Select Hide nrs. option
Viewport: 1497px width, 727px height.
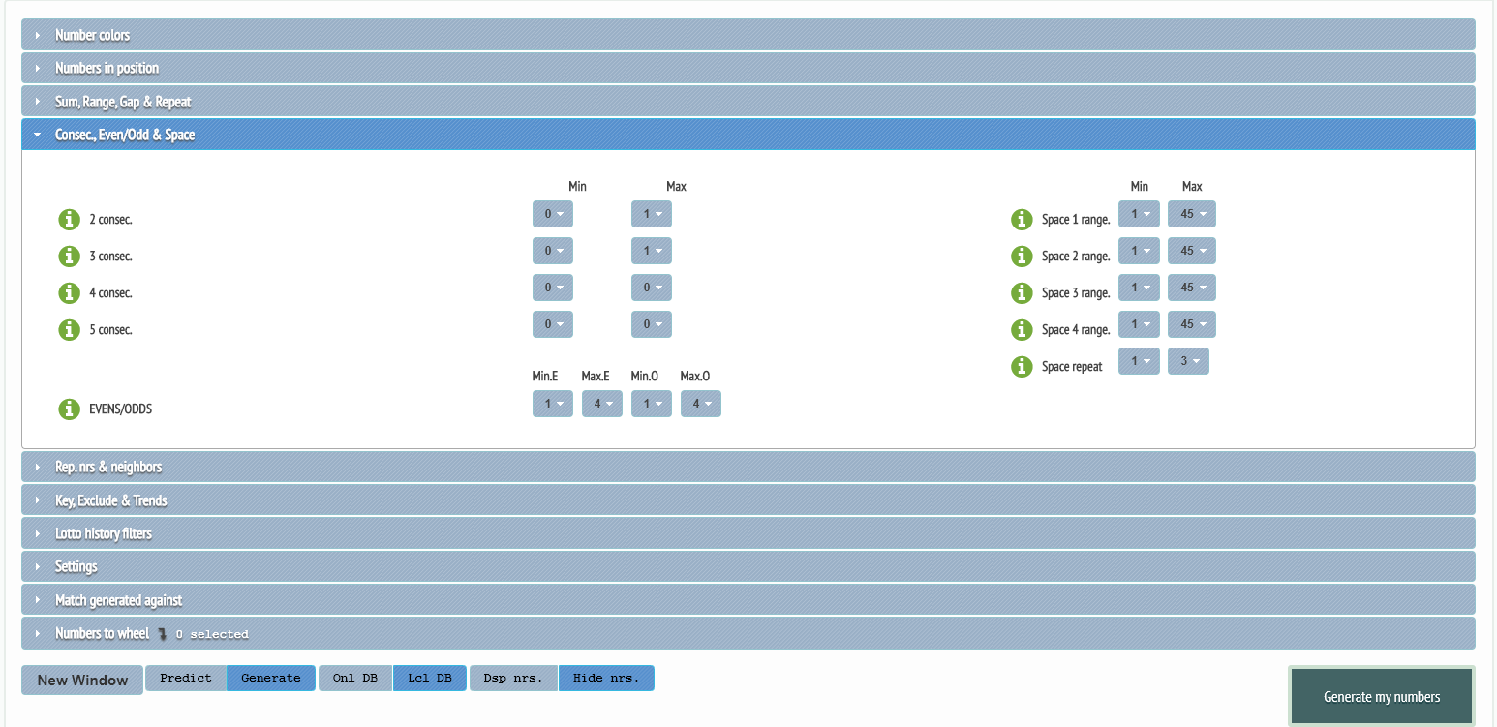tap(606, 678)
